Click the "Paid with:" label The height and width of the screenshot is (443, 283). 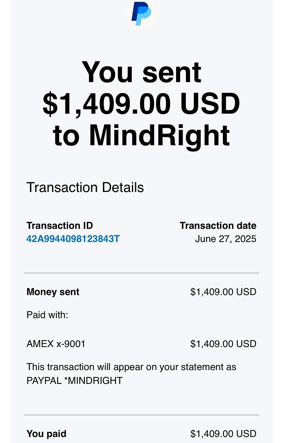click(47, 315)
